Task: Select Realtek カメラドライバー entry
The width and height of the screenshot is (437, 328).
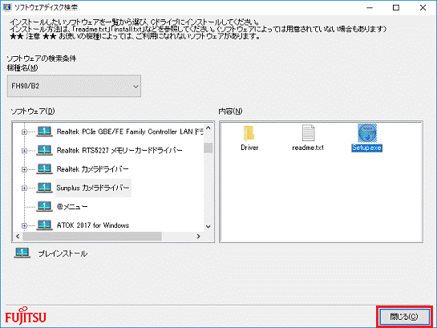Action: pos(92,169)
